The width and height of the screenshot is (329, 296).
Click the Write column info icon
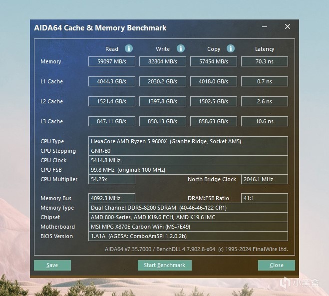[180, 49]
